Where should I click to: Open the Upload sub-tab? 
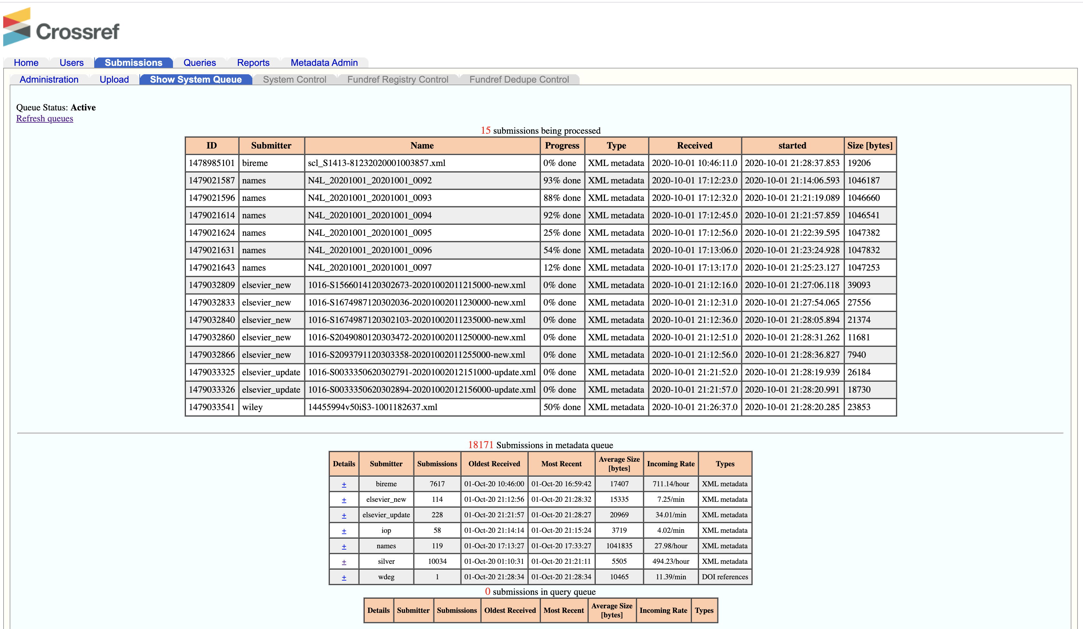pyautogui.click(x=114, y=79)
